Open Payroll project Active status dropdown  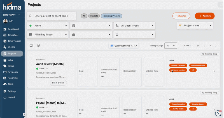coord(42,107)
